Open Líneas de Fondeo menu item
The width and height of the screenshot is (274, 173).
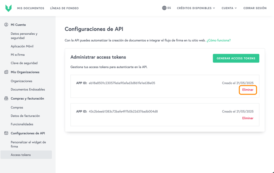64,8
